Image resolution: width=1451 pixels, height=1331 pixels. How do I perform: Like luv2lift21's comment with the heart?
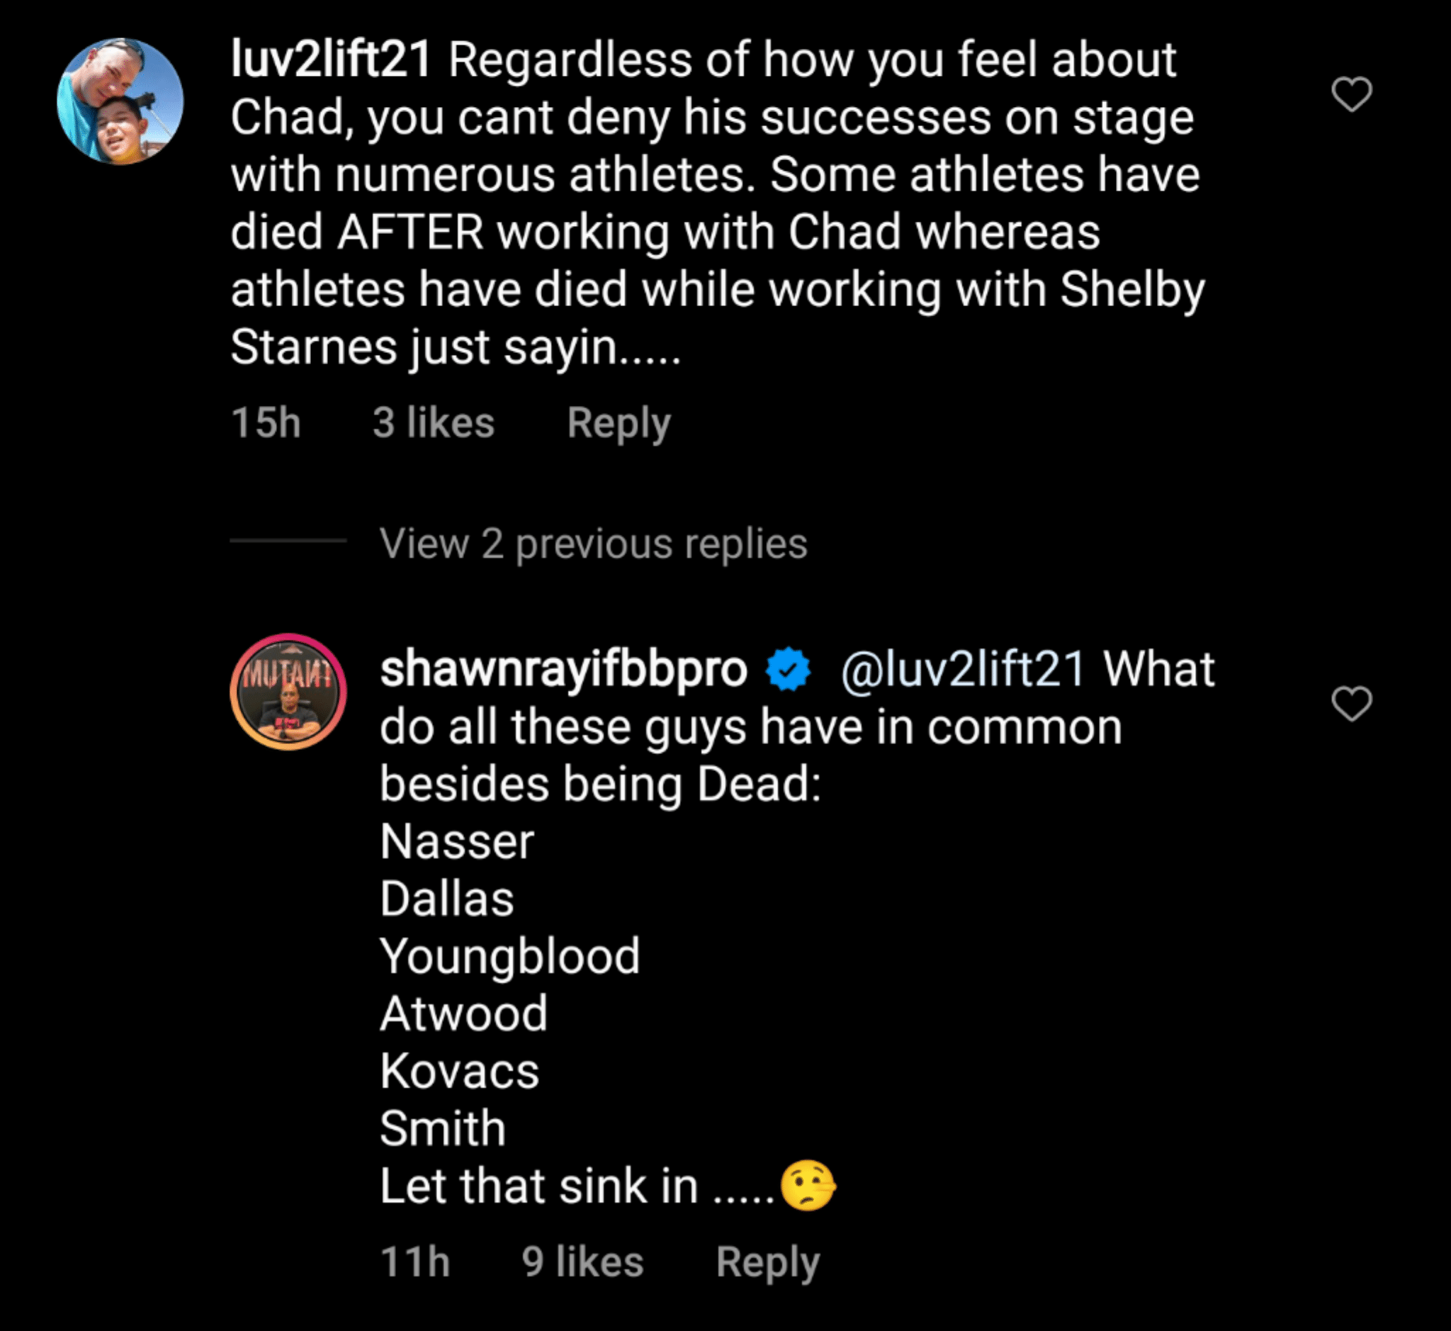coord(1351,94)
